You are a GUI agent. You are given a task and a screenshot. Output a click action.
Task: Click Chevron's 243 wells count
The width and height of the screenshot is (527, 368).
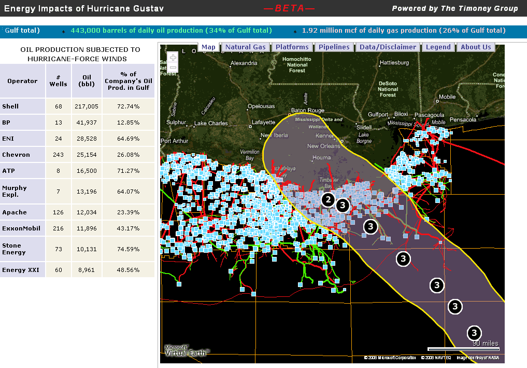tap(59, 155)
